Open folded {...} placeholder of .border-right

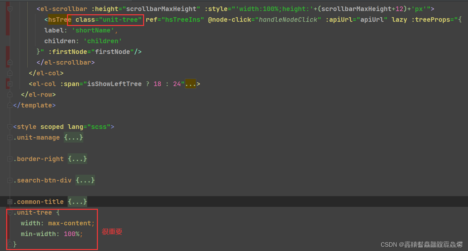pos(77,159)
